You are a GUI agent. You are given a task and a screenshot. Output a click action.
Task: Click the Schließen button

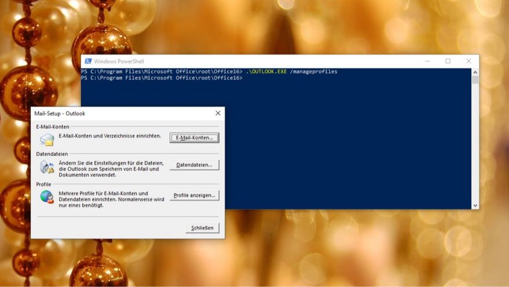click(x=202, y=228)
